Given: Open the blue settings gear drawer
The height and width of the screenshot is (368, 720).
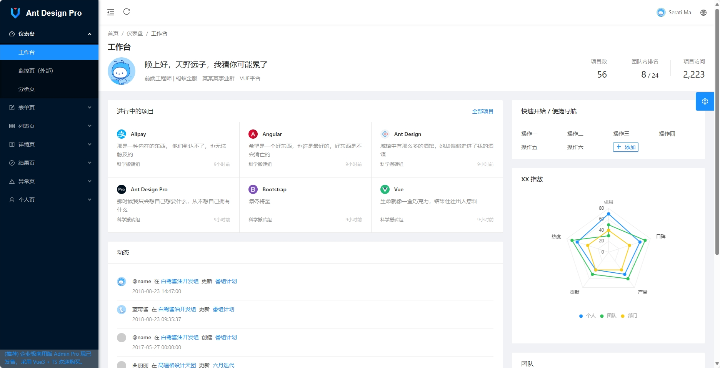Looking at the screenshot, I should (705, 101).
